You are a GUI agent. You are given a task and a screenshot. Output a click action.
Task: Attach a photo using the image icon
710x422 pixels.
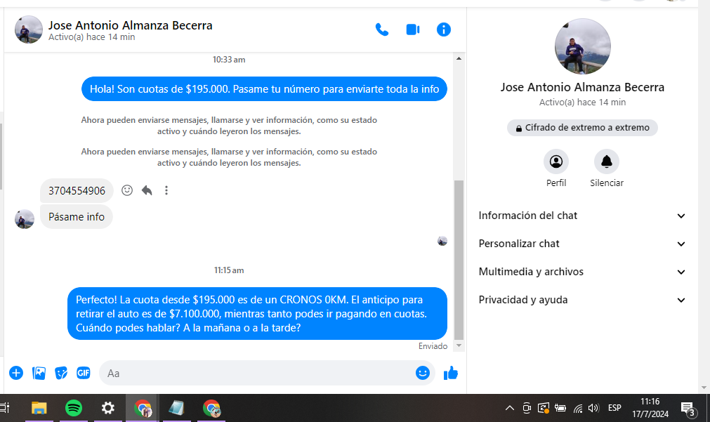[39, 373]
